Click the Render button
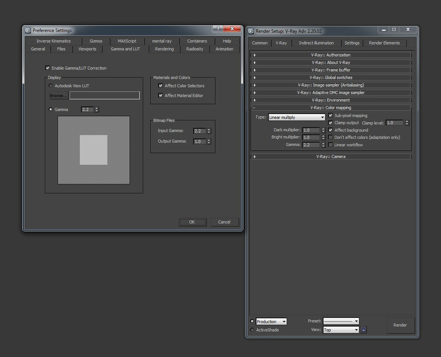This screenshot has height=357, width=441. (400, 325)
